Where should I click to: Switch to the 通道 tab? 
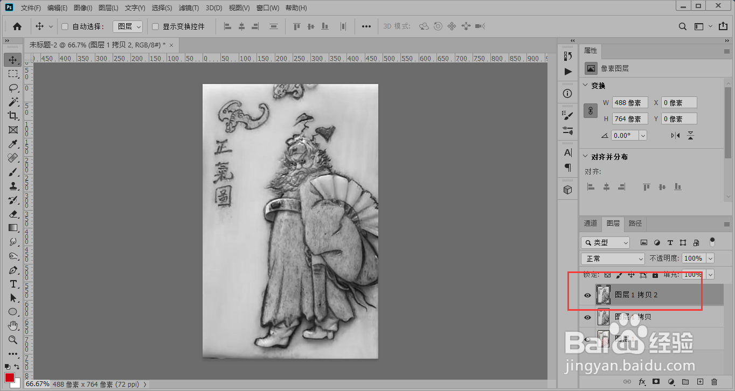[x=591, y=223]
